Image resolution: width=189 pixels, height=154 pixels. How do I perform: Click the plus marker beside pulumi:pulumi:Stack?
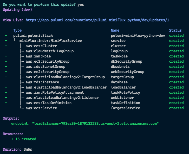click(6, 35)
